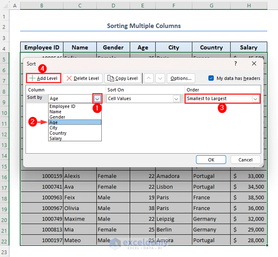Confirm sort with the OK button
278x257 pixels.
211,160
